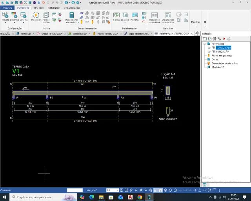
Task: Select TERREO CASA in Pavimentos tree
Action: point(223,48)
